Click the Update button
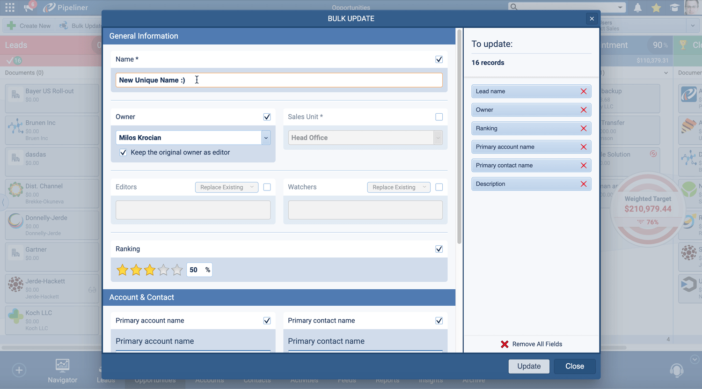 point(529,366)
